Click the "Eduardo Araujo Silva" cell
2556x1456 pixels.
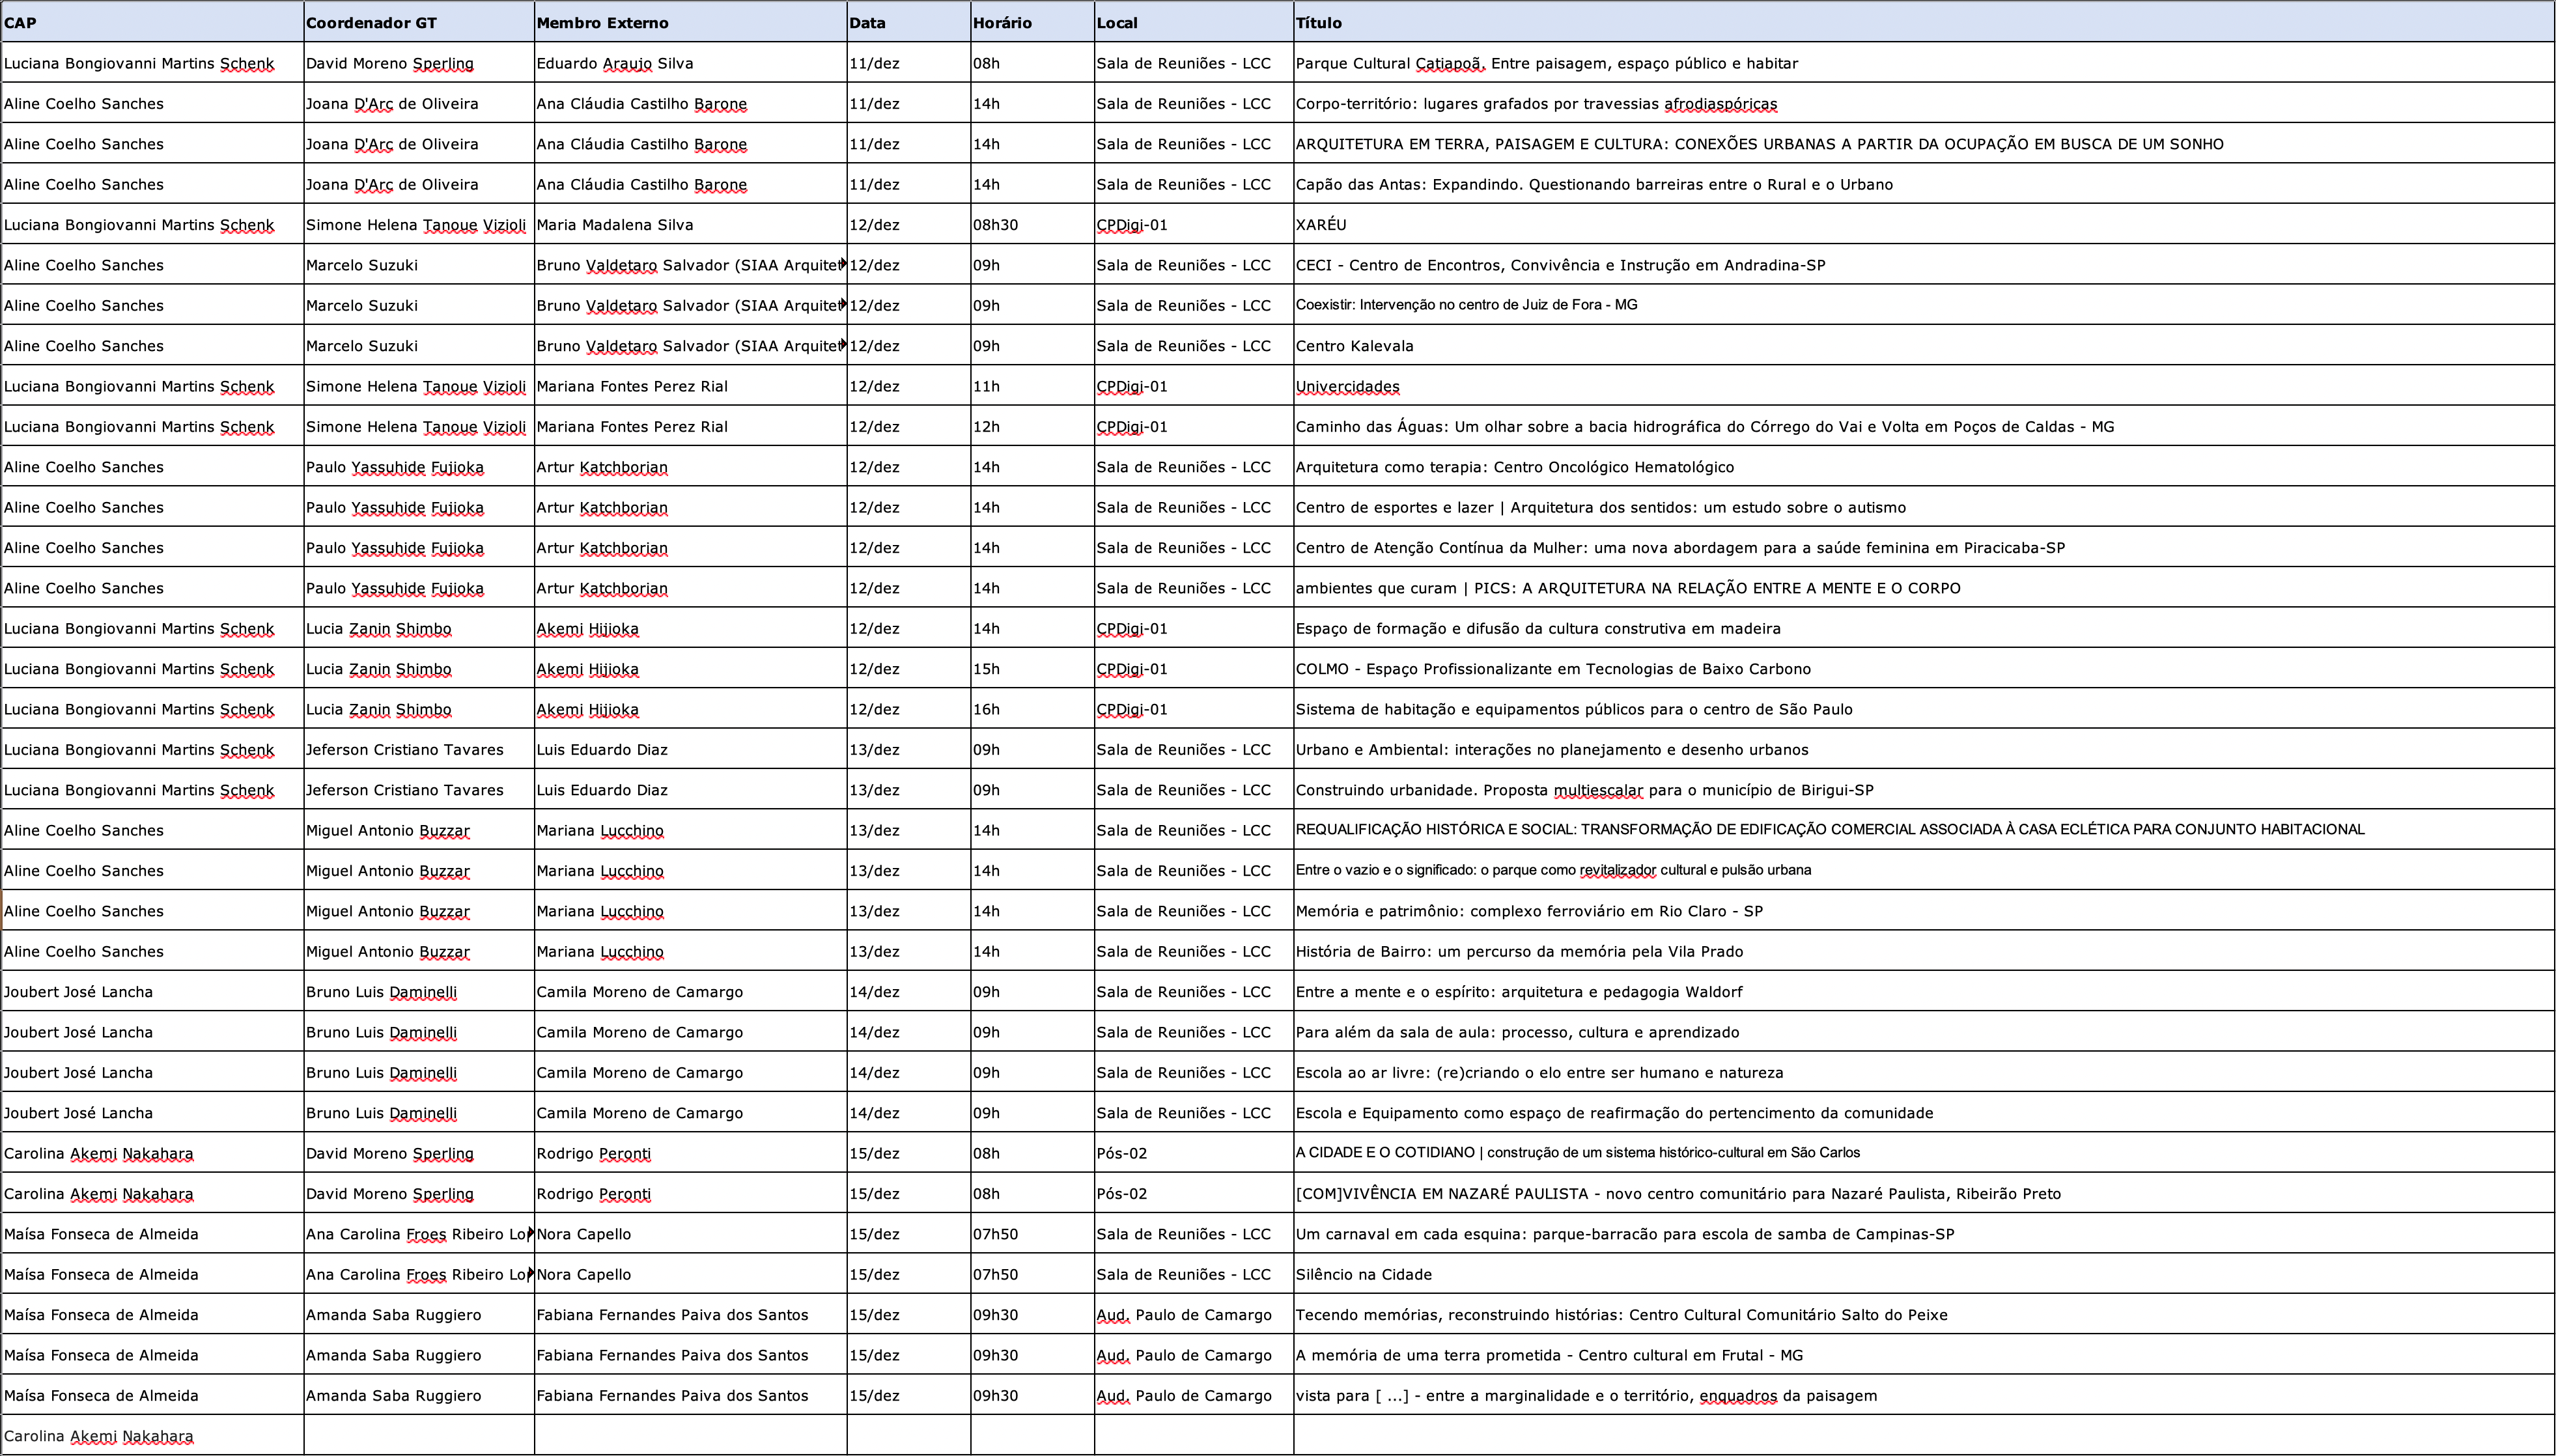tap(691, 63)
